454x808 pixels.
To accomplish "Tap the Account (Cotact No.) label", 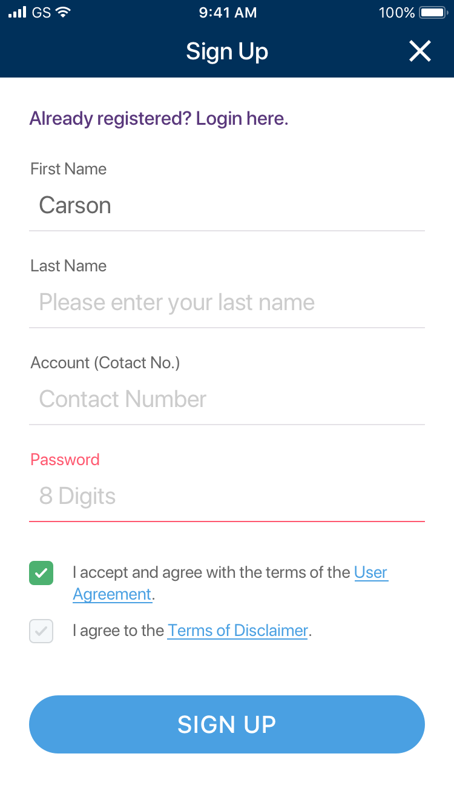I will [105, 363].
